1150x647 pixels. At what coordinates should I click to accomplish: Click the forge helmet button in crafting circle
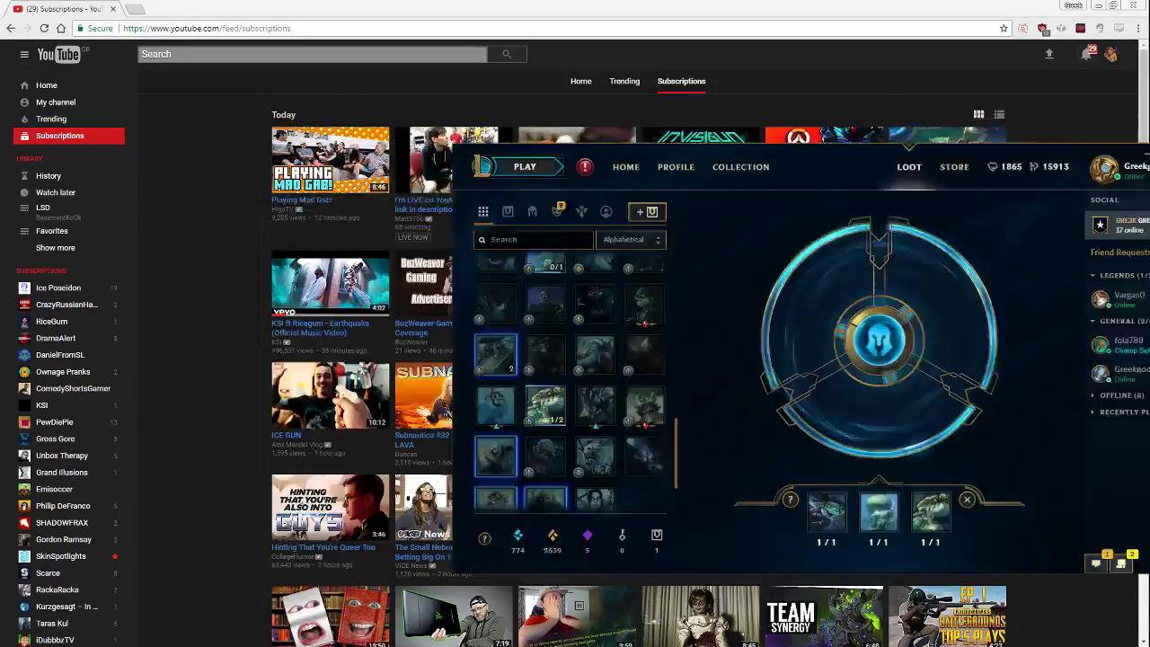click(880, 341)
